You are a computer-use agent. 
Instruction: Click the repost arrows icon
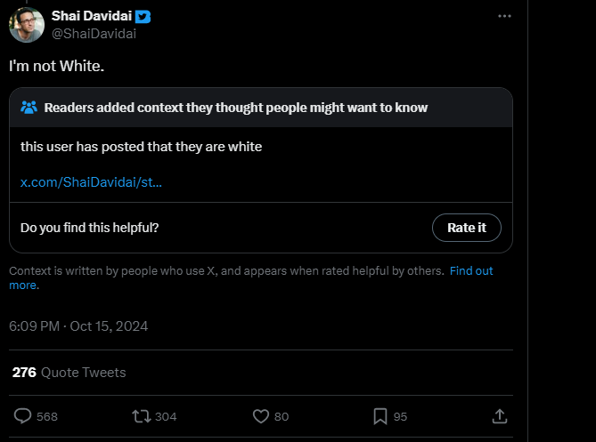coord(141,416)
